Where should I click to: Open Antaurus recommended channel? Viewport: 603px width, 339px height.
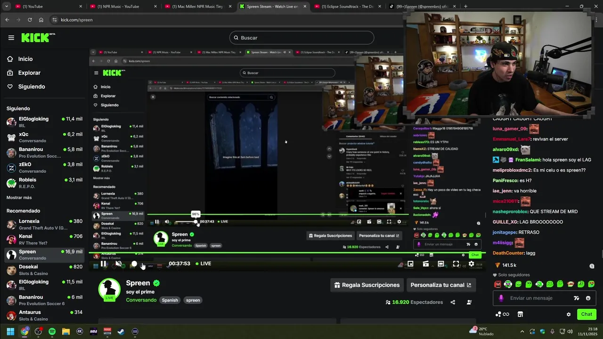[x=44, y=315]
